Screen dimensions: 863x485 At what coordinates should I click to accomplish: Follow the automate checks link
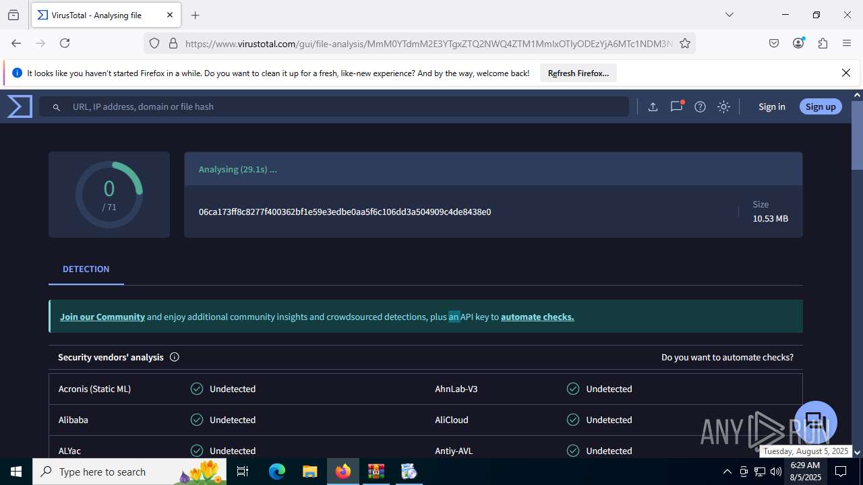point(537,317)
